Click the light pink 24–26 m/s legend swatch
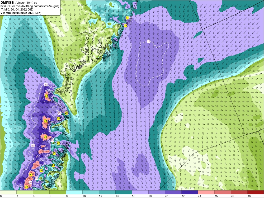This screenshot has width=264, height=198. tap(206, 192)
